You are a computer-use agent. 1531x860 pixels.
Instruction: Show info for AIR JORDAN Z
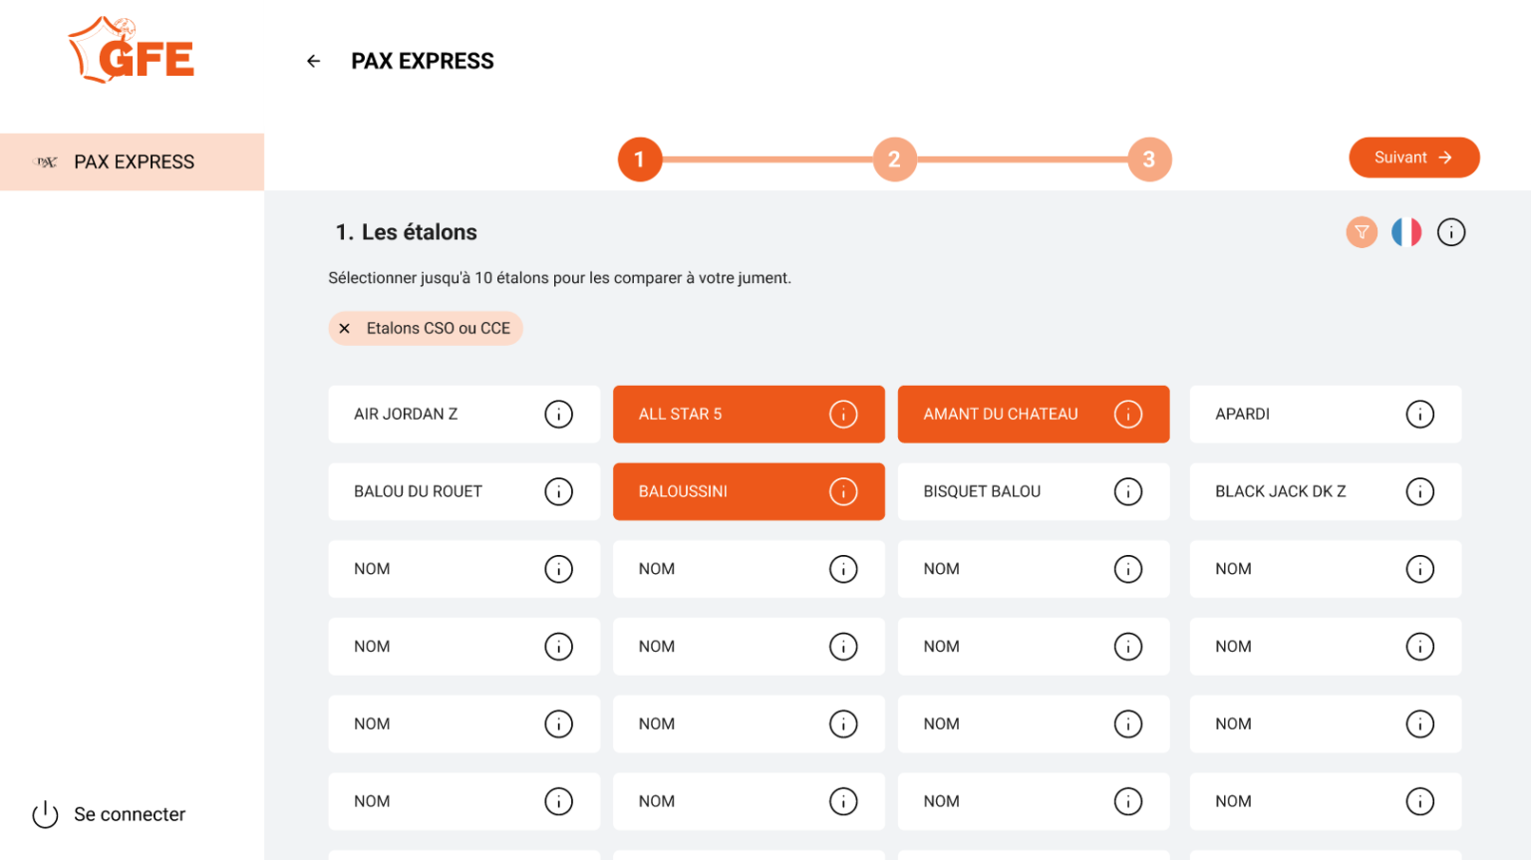(x=558, y=414)
